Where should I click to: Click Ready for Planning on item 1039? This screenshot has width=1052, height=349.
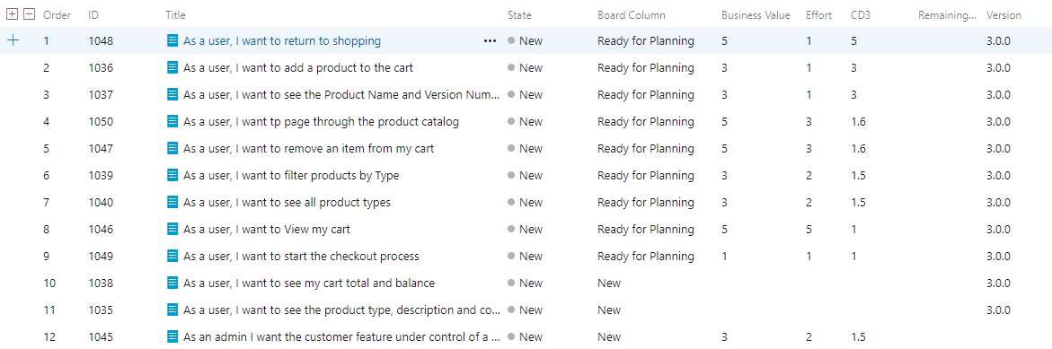[x=645, y=176]
